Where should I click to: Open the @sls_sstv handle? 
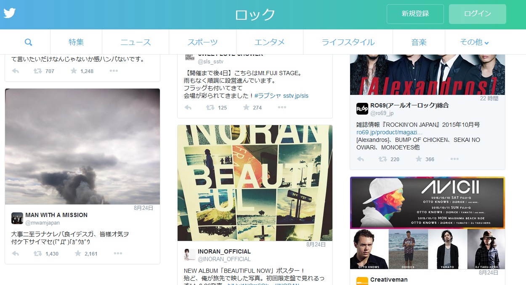pyautogui.click(x=210, y=62)
